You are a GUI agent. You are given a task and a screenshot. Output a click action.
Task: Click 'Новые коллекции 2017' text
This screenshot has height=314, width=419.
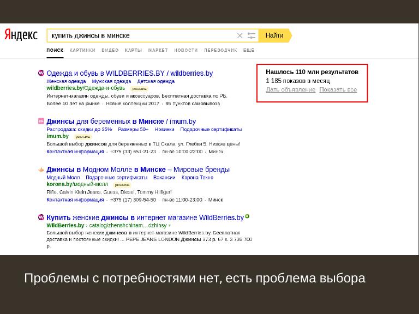(133, 104)
